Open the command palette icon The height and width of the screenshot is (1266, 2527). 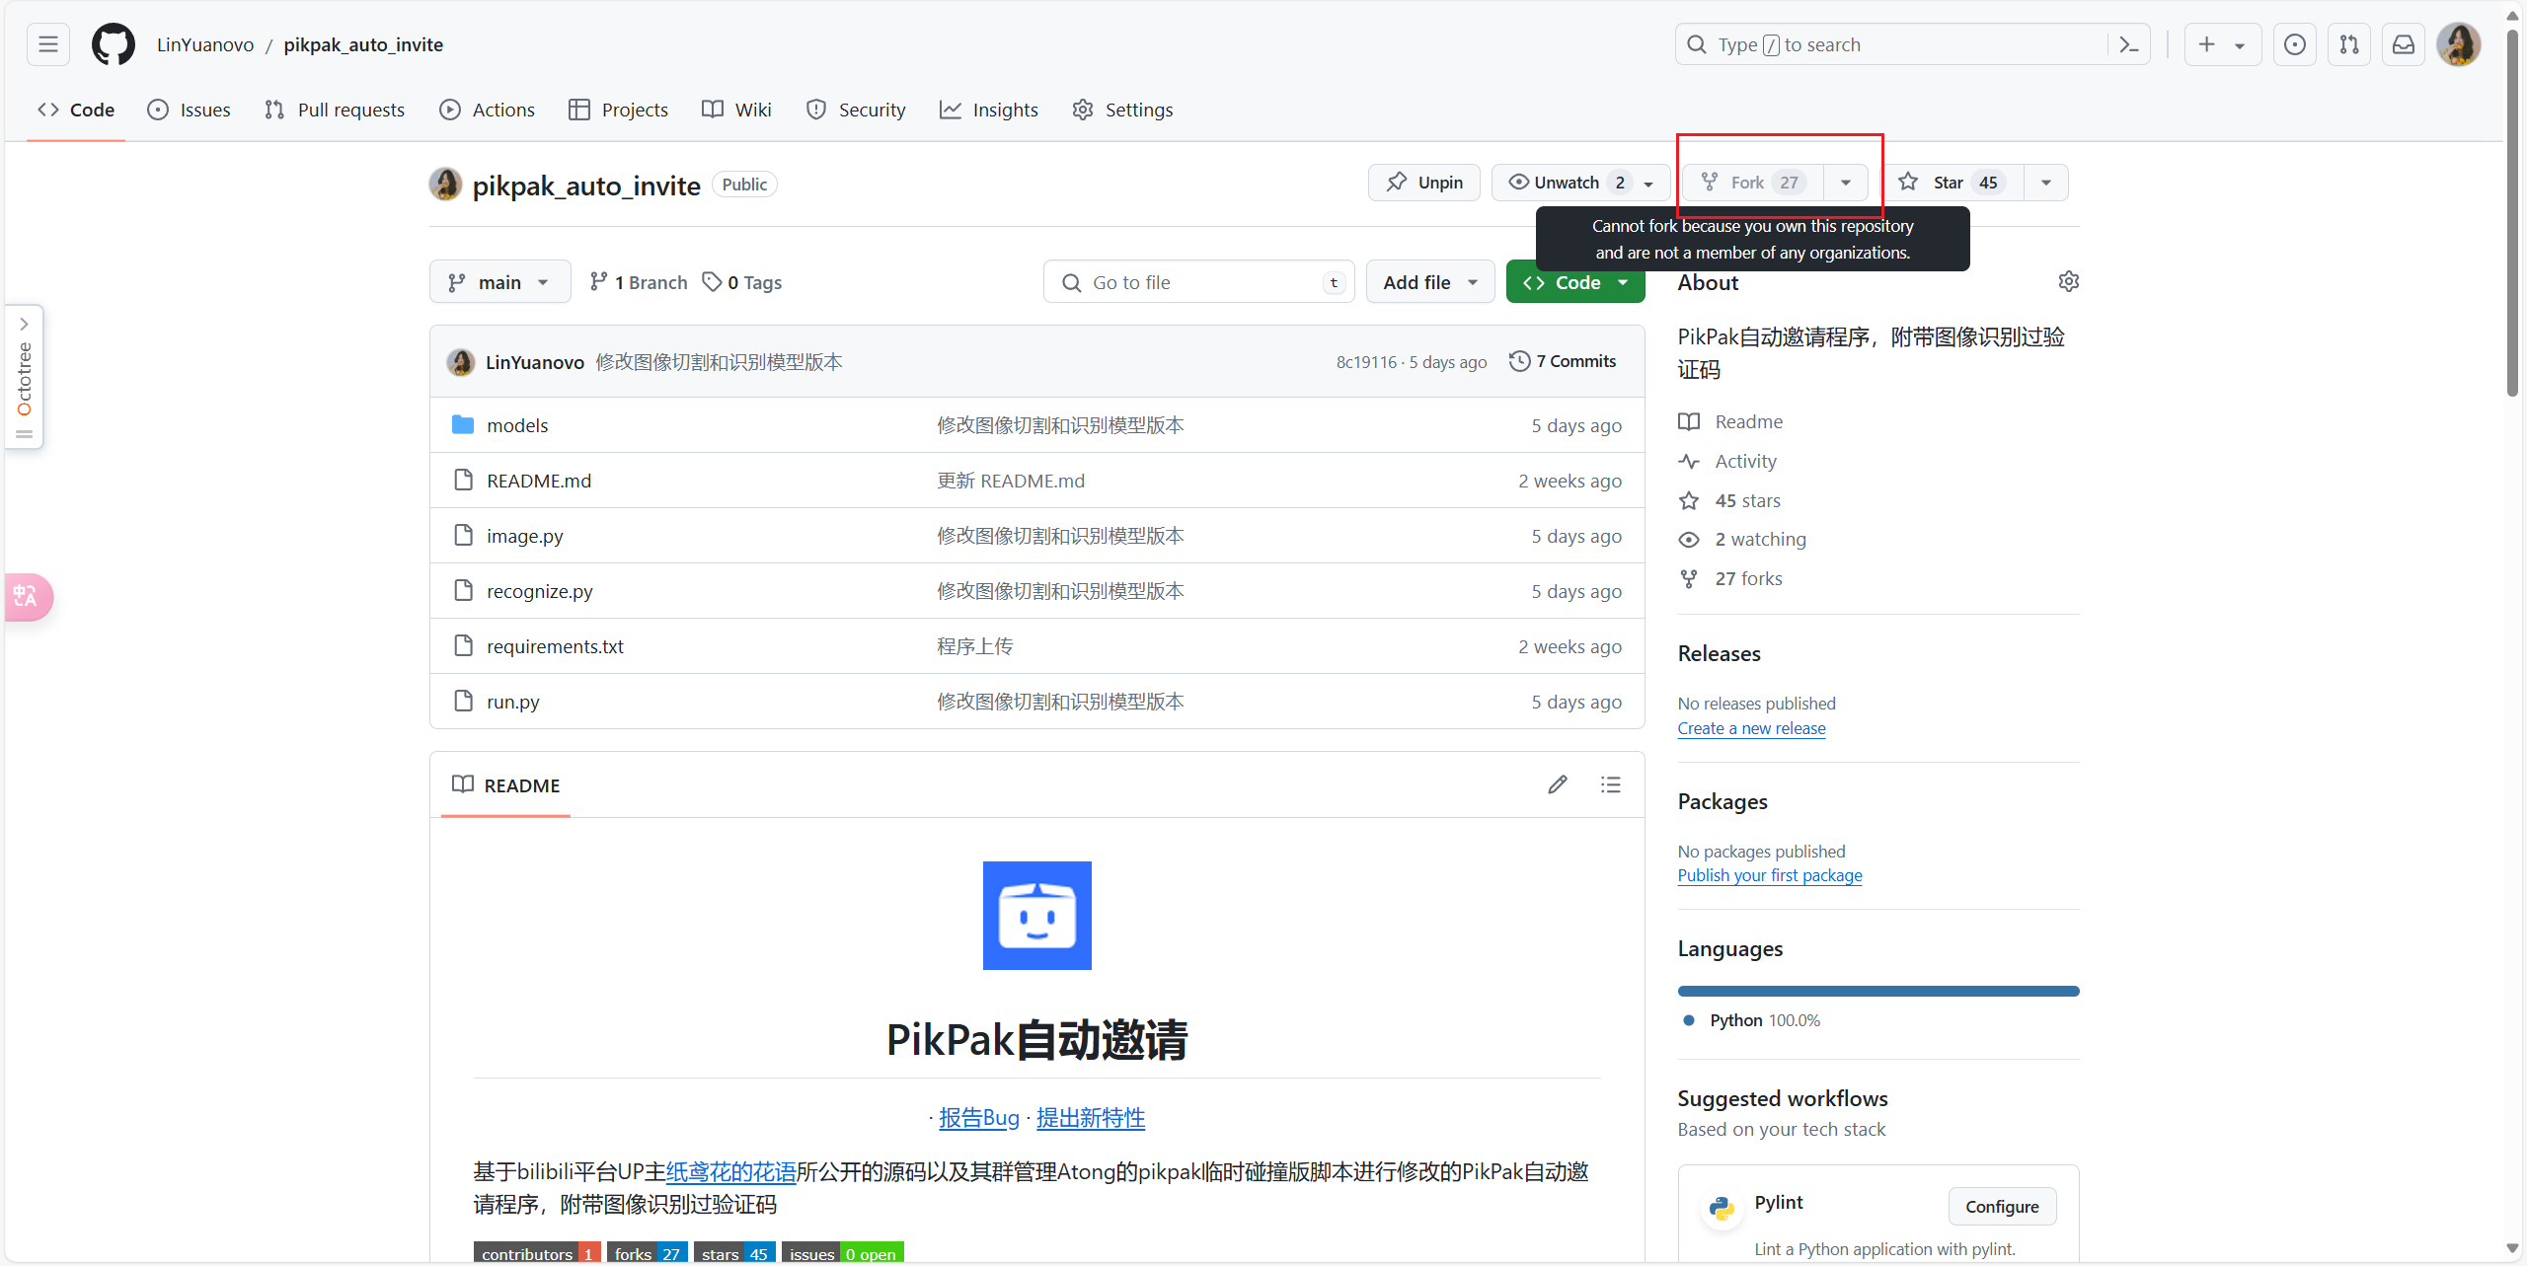pos(2129,44)
